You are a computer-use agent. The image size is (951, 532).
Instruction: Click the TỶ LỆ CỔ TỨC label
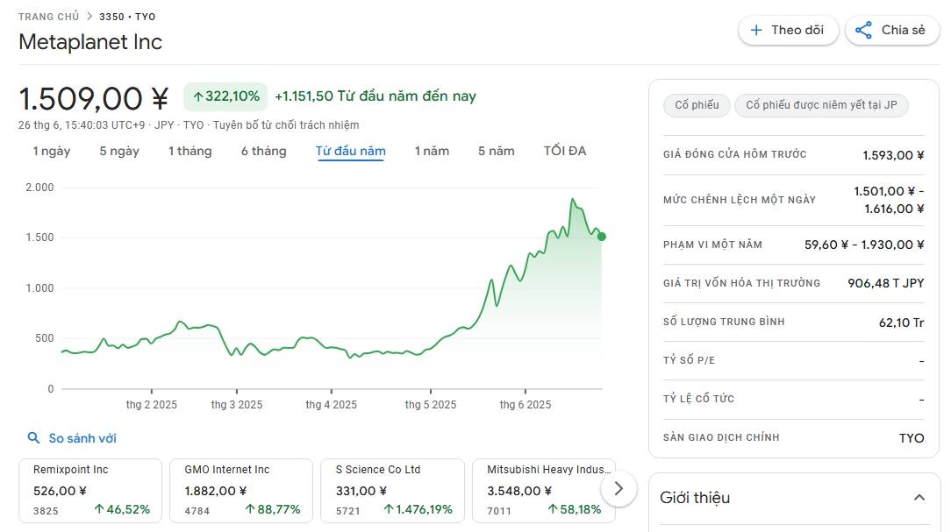pos(698,398)
